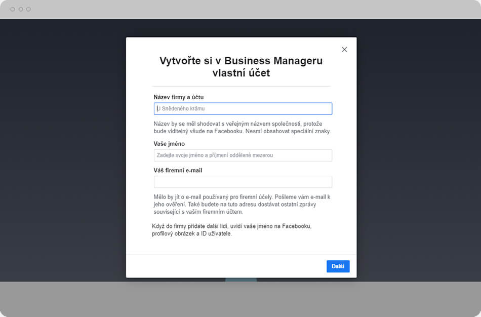Click the Váš firemní e-mail label
Viewport: 481px width, 317px height.
pos(178,170)
